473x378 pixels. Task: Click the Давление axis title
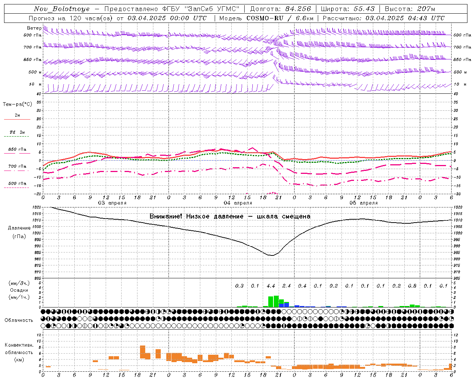(19, 228)
